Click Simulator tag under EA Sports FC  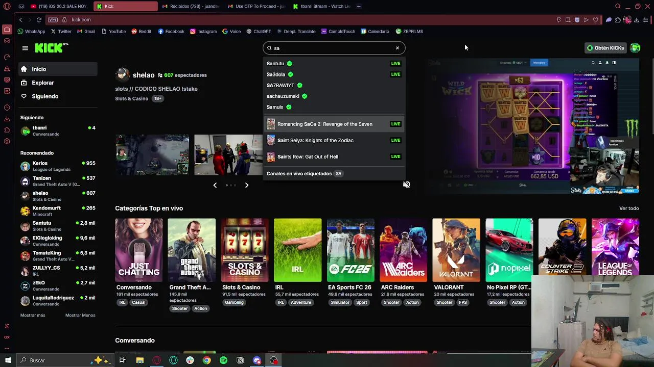(x=340, y=302)
